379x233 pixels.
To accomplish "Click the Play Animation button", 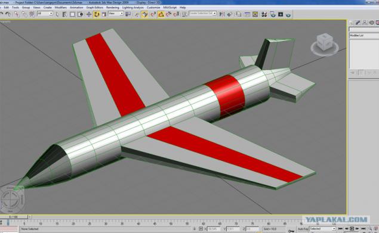I will click(x=352, y=228).
